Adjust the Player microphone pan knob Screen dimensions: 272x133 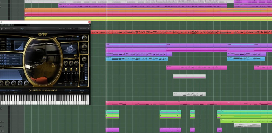71,63
